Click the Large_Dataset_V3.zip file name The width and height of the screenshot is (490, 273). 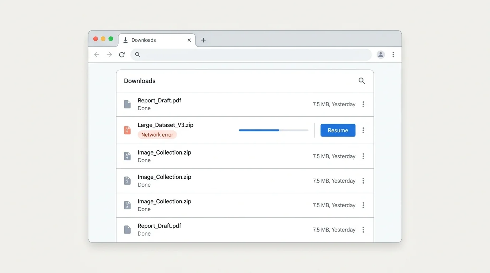coord(166,125)
